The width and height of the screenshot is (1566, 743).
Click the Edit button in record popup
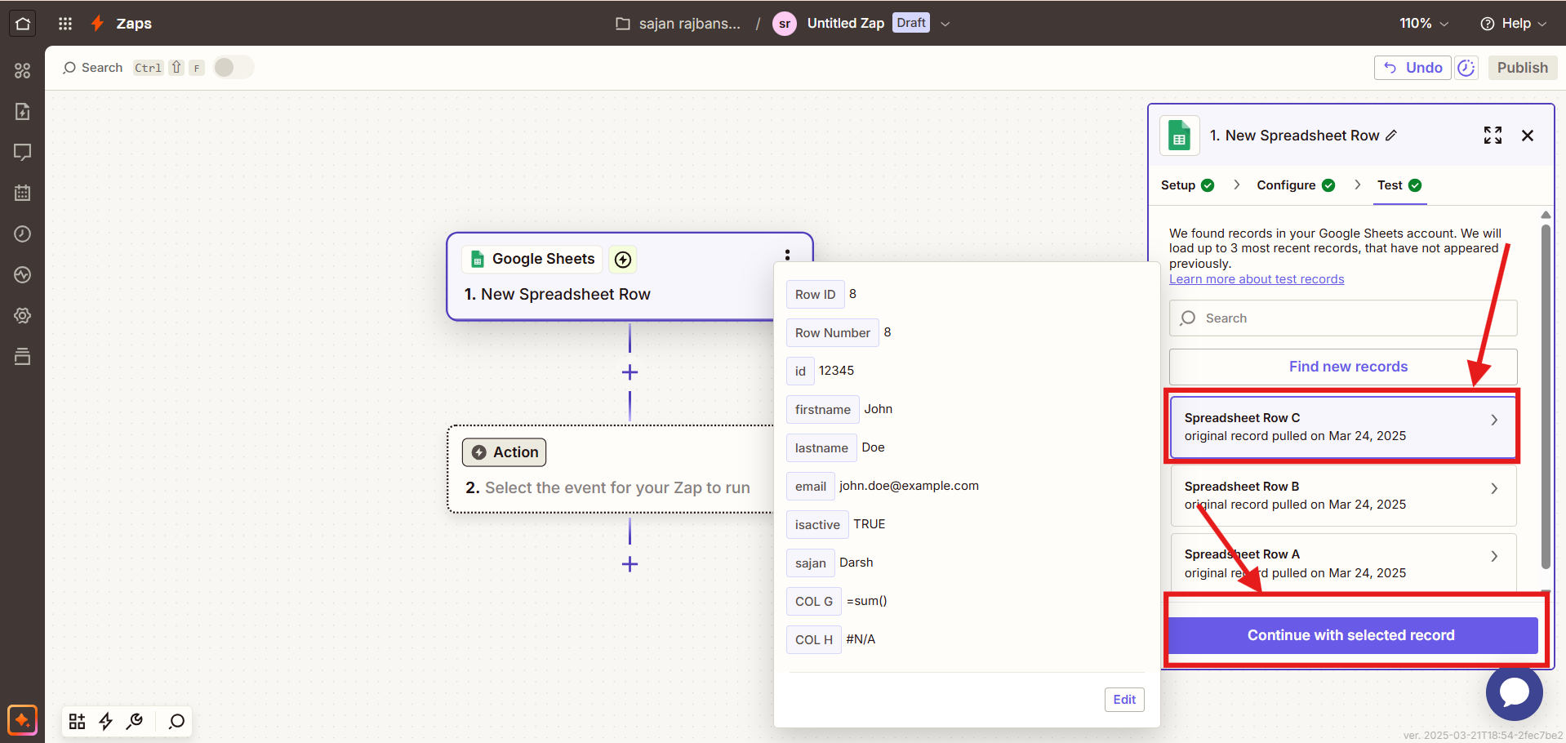point(1124,700)
